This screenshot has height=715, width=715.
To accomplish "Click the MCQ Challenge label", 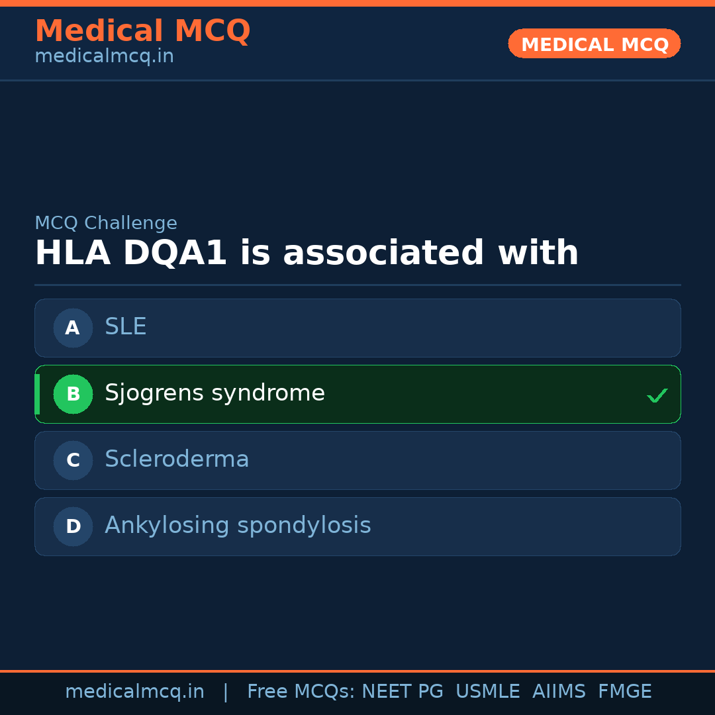I will [106, 224].
